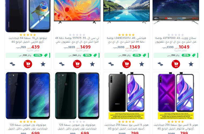Compare the Skyworth 43TB7000 TV

coord(160,64)
